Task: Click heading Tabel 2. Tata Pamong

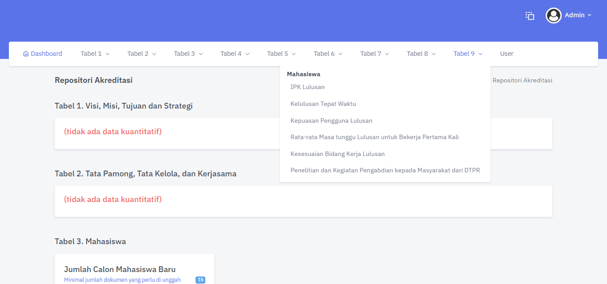Action: click(x=146, y=174)
